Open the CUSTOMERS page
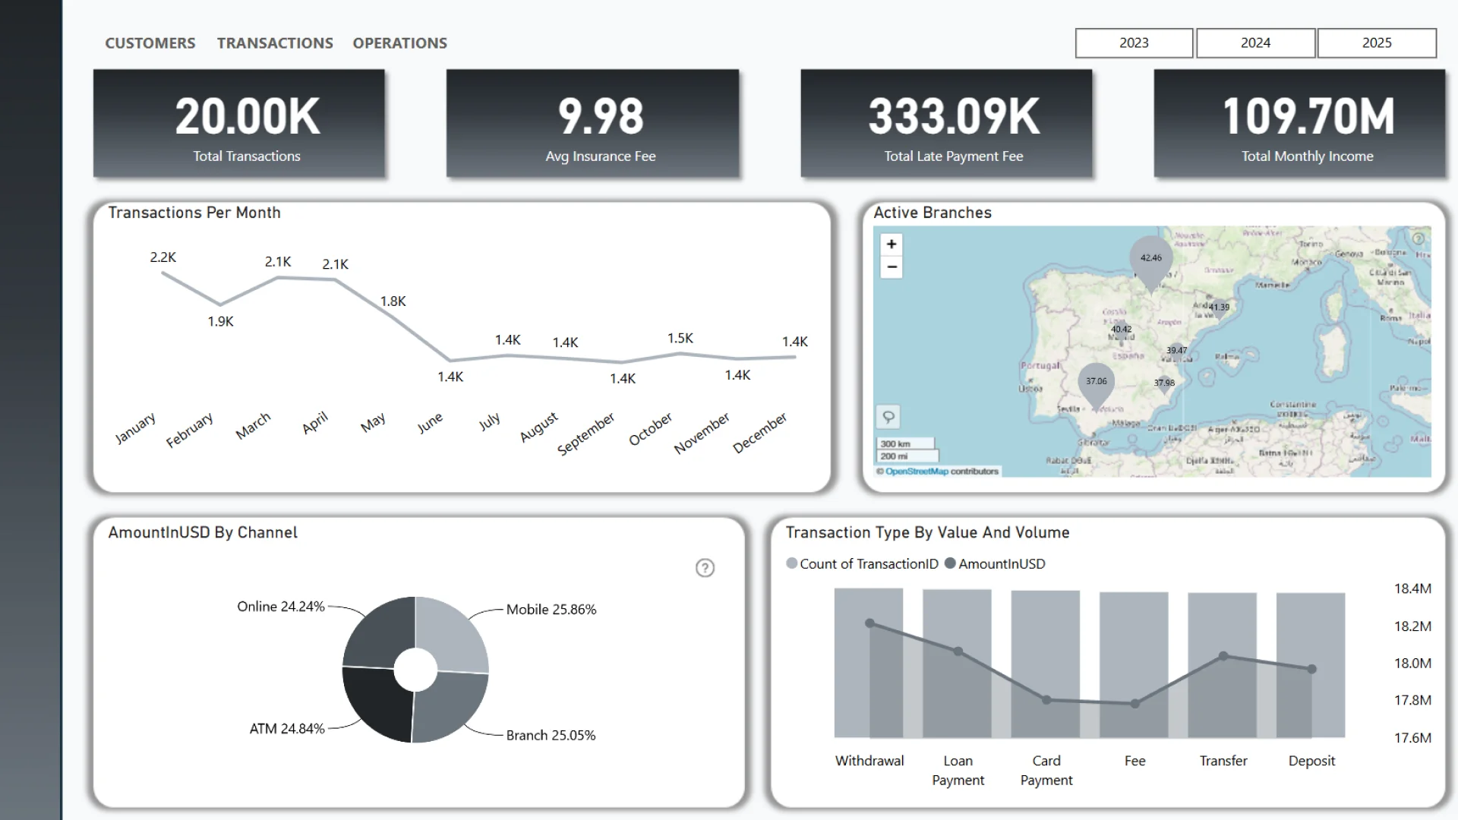 click(x=150, y=43)
